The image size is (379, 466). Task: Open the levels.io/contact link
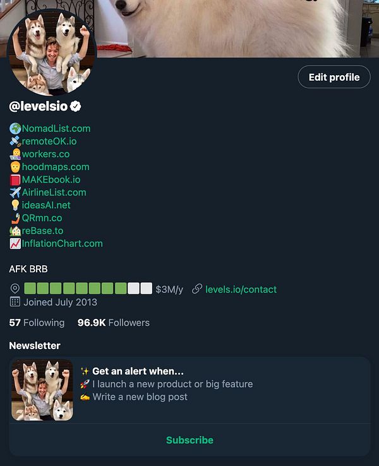tap(241, 289)
